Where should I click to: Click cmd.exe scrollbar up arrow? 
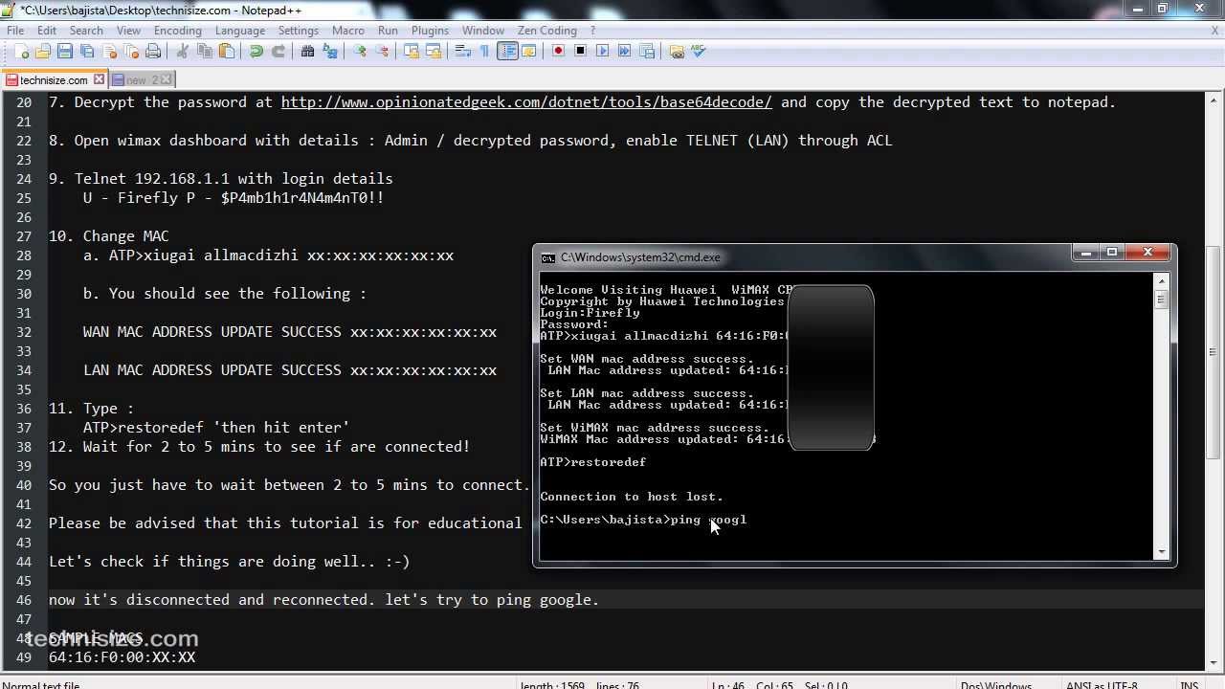point(1162,281)
